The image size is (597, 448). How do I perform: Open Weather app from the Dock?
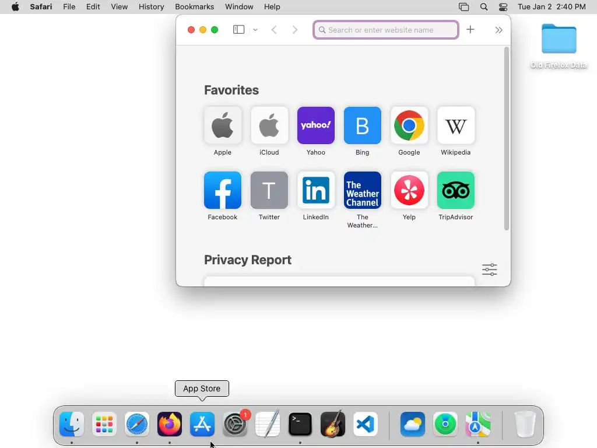pyautogui.click(x=413, y=424)
